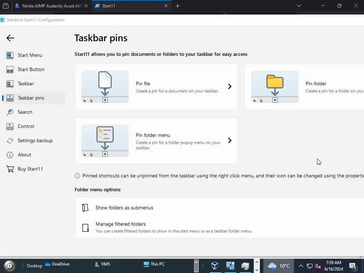Viewport: 364px width, 273px height.
Task: Open OneDrive from the taskbar
Action: [57, 264]
